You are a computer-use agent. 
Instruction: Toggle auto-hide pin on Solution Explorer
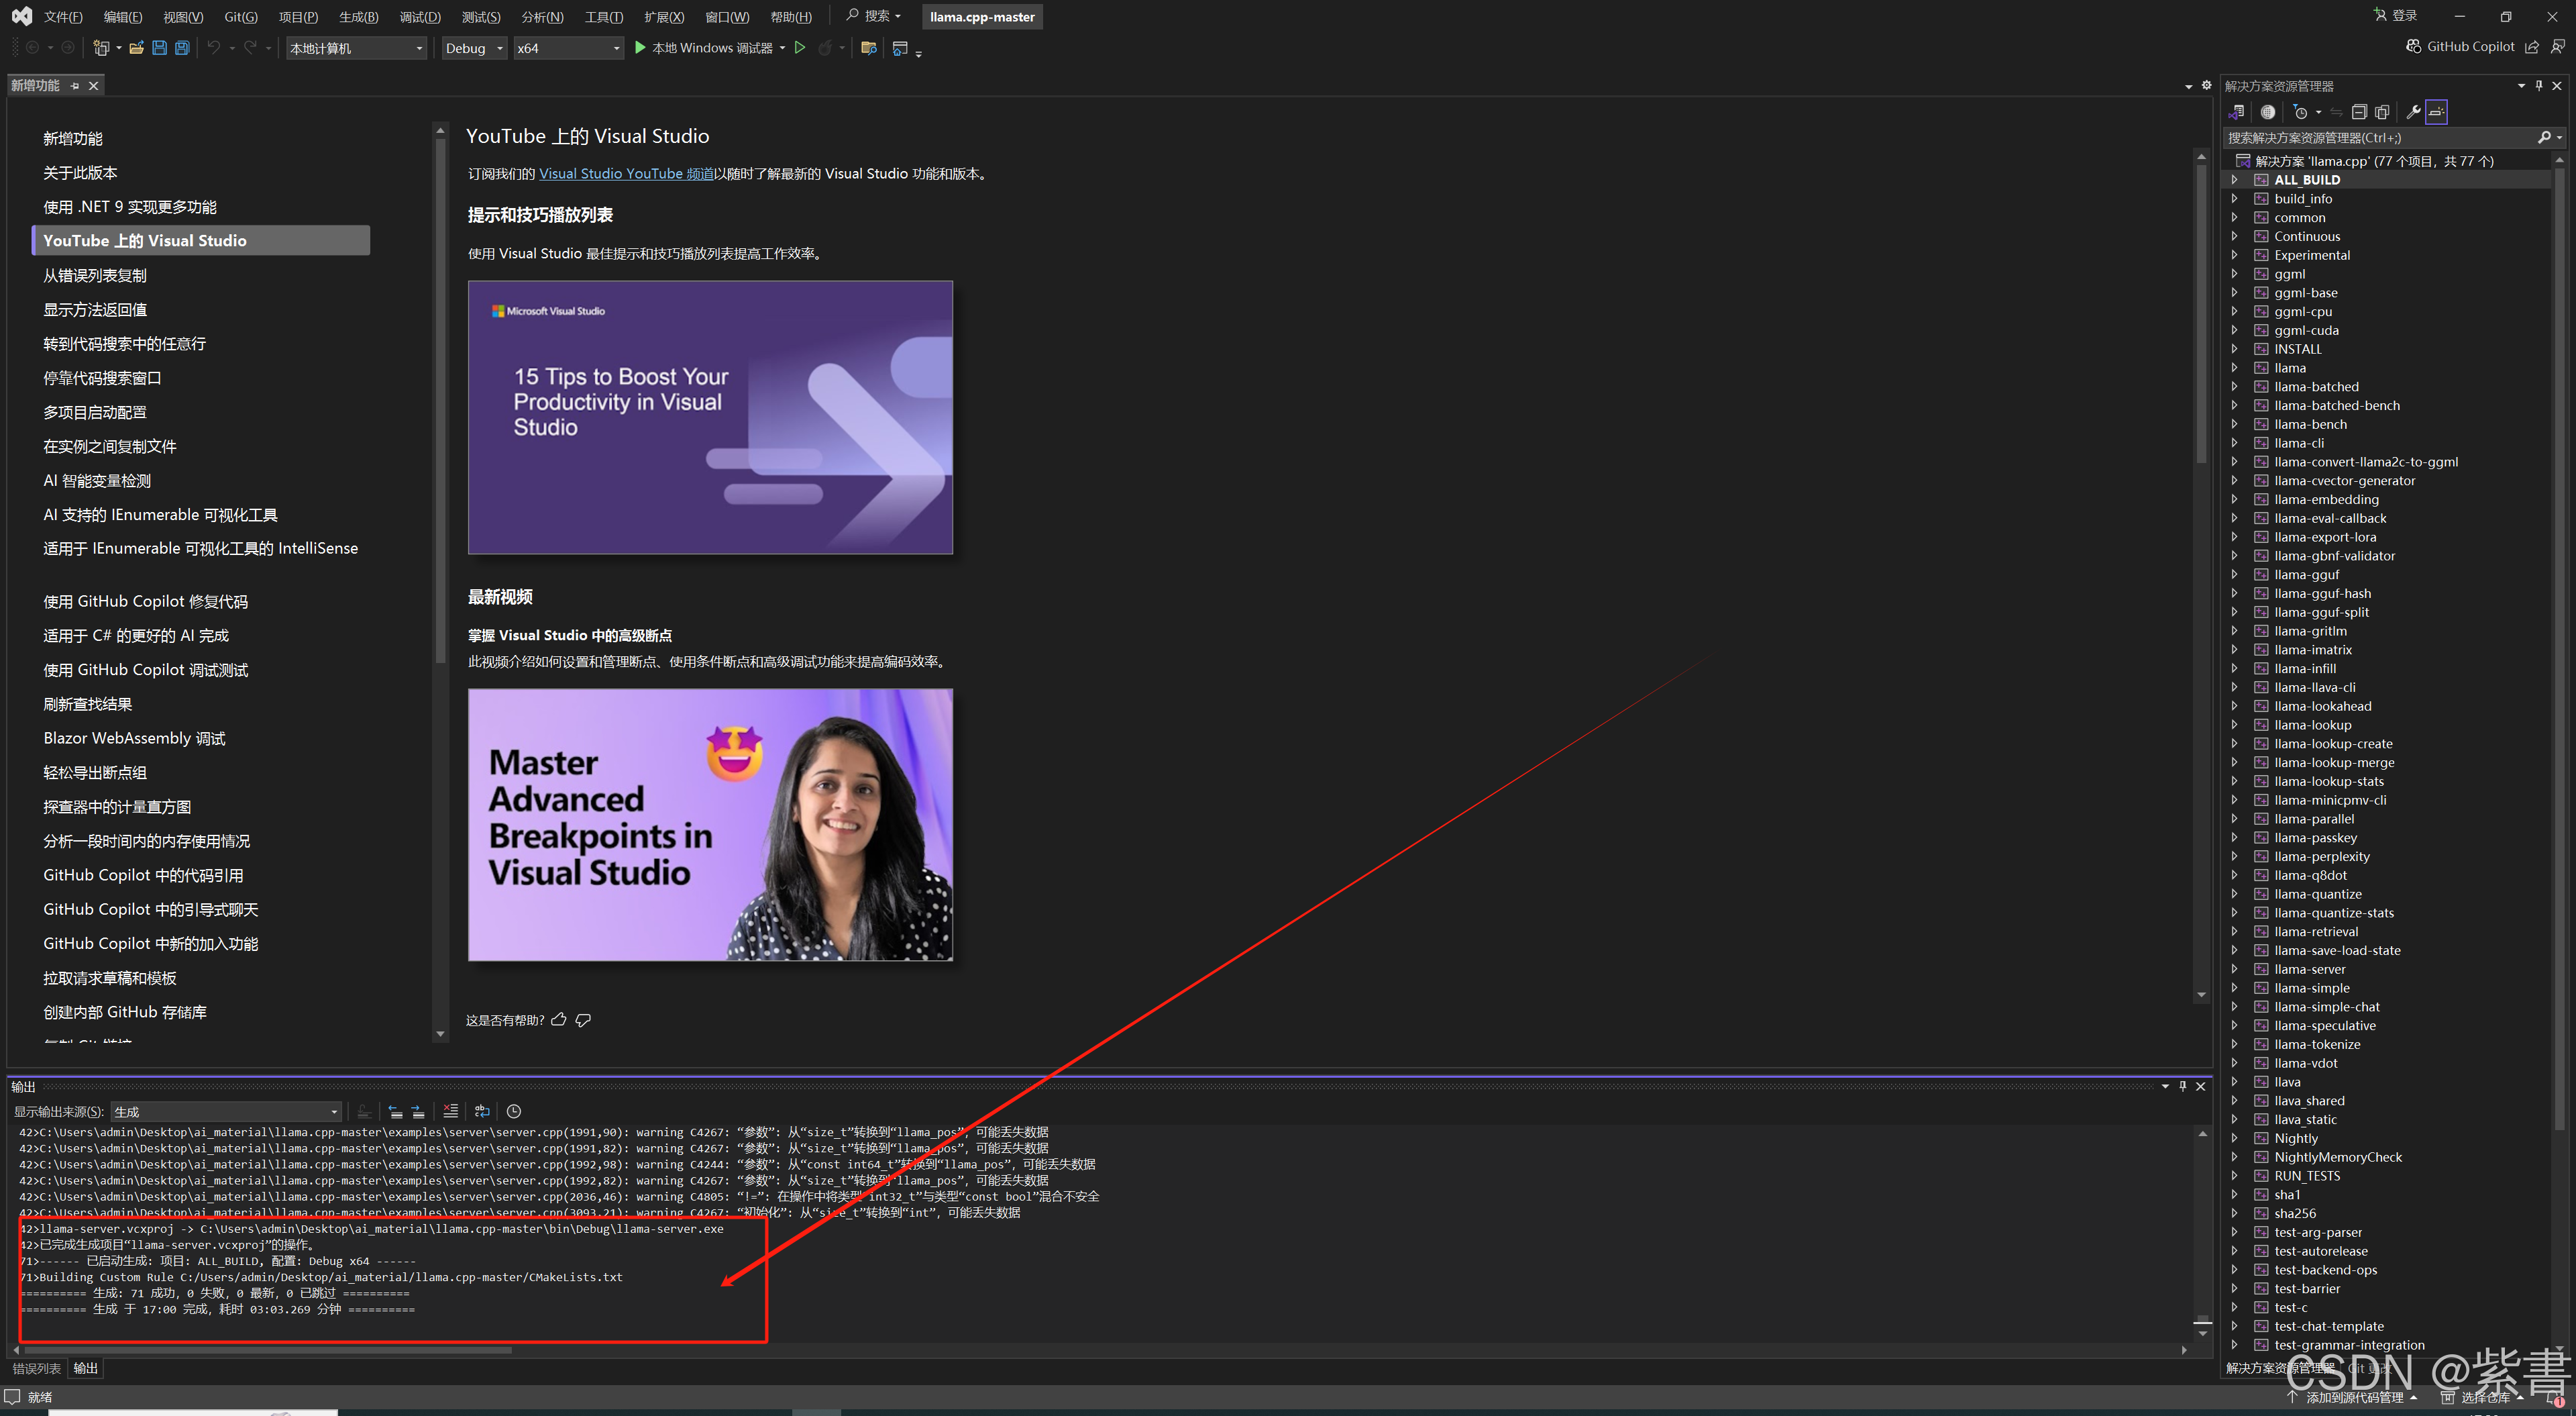click(2539, 86)
